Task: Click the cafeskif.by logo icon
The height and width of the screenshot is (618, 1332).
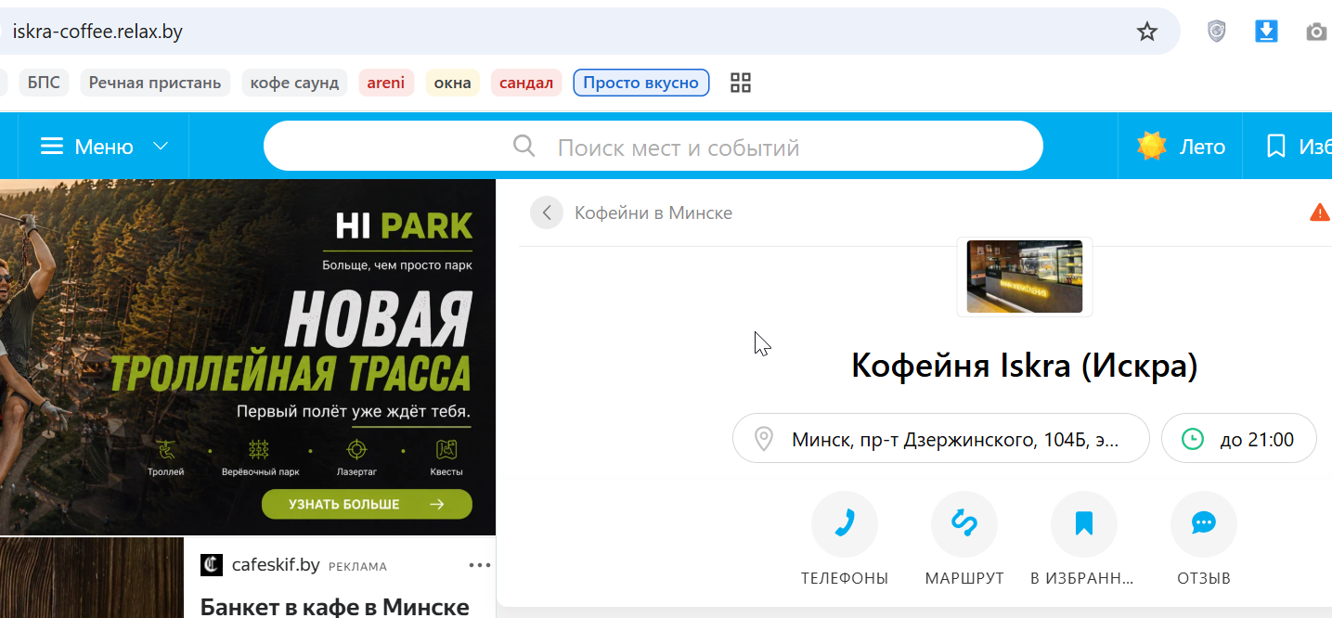Action: [x=212, y=565]
